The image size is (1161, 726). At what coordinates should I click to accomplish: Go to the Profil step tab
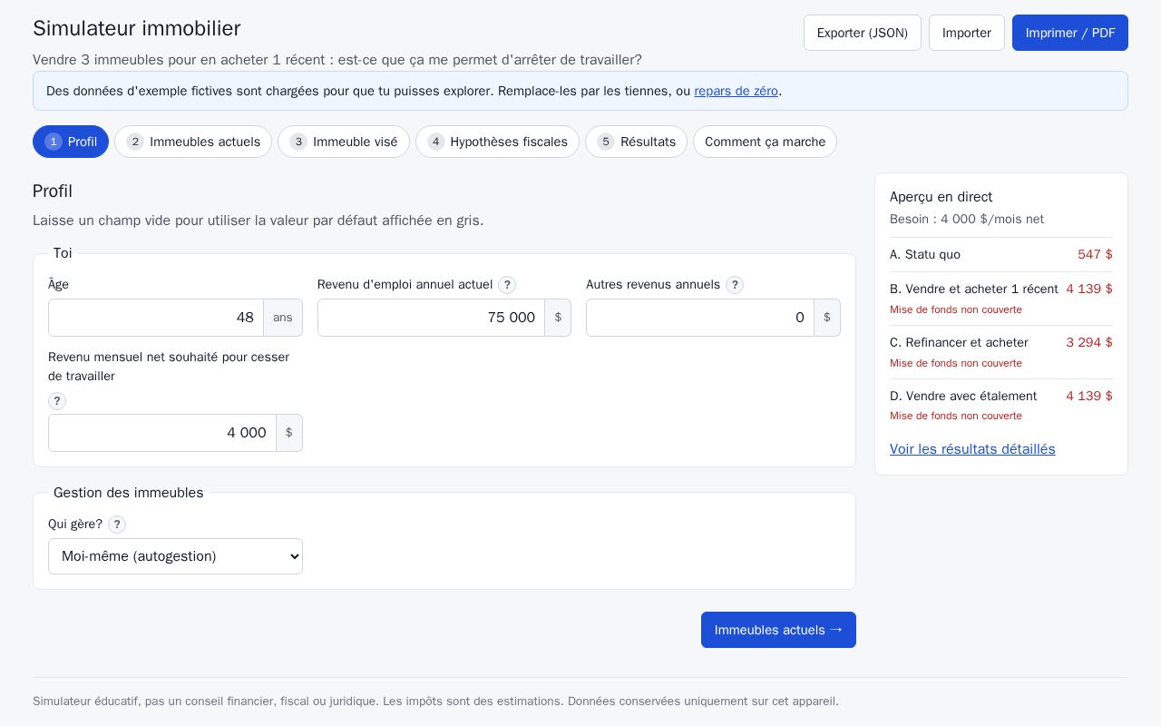(x=71, y=142)
